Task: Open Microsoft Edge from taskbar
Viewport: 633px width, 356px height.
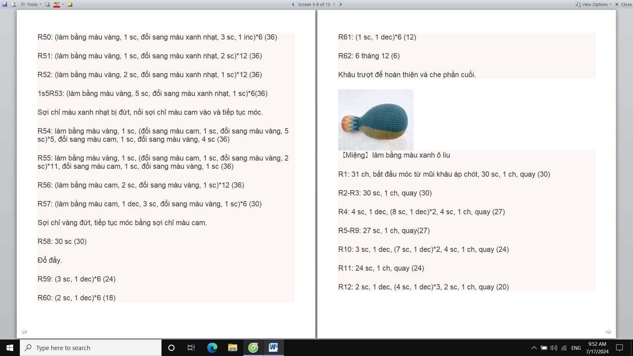Action: [212, 348]
